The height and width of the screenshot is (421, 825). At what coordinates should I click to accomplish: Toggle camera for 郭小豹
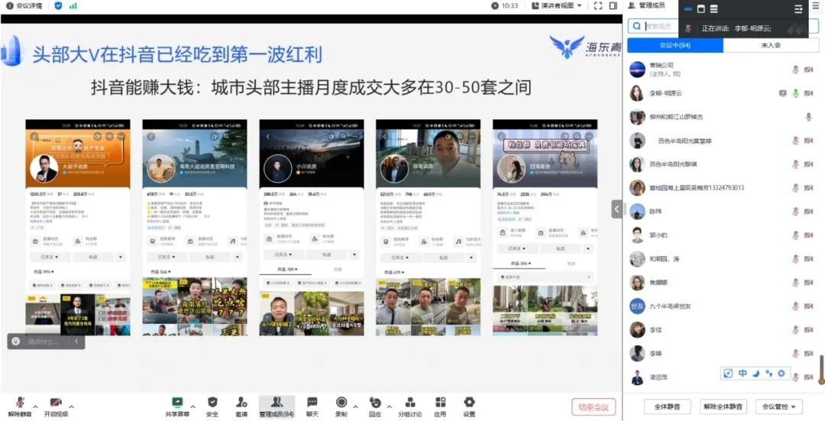click(809, 235)
